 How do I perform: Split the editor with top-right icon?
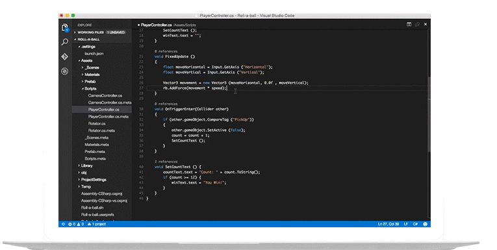(409, 25)
